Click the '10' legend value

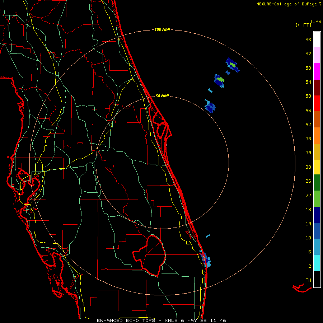(308, 238)
